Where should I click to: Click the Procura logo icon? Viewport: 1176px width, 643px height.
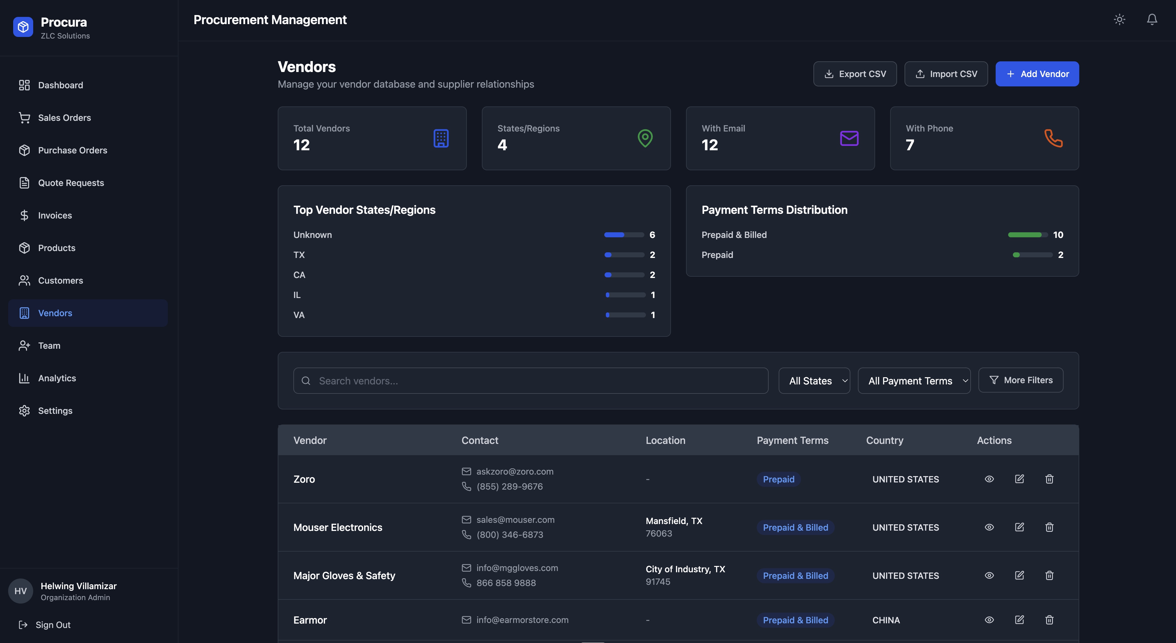(x=23, y=27)
